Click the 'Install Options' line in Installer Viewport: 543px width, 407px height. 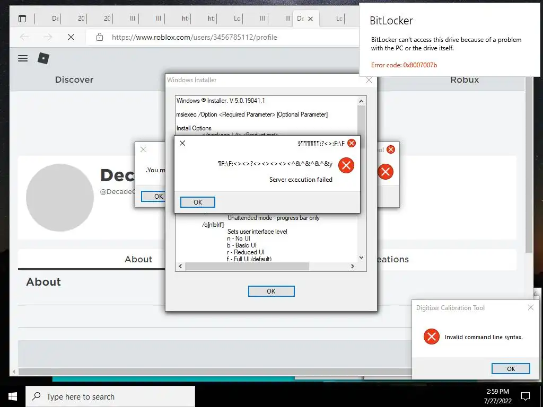tap(194, 128)
